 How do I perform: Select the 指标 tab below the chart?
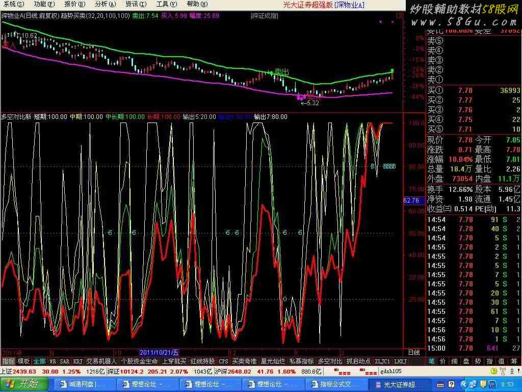[x=8, y=361]
